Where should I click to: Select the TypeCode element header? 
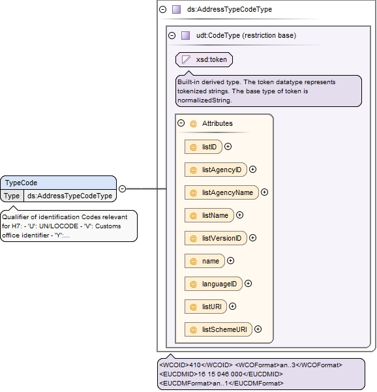(x=59, y=183)
